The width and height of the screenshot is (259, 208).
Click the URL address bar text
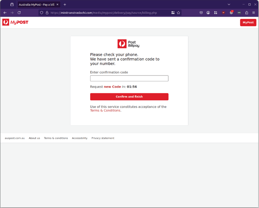point(104,13)
